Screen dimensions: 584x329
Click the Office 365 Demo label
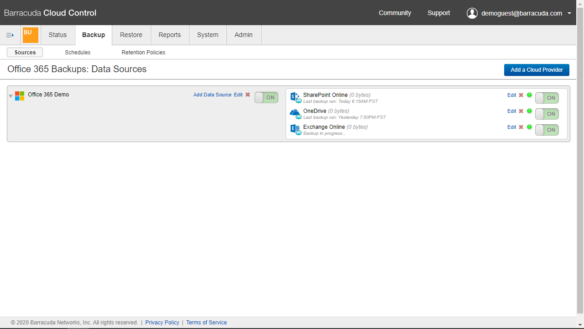tap(48, 95)
